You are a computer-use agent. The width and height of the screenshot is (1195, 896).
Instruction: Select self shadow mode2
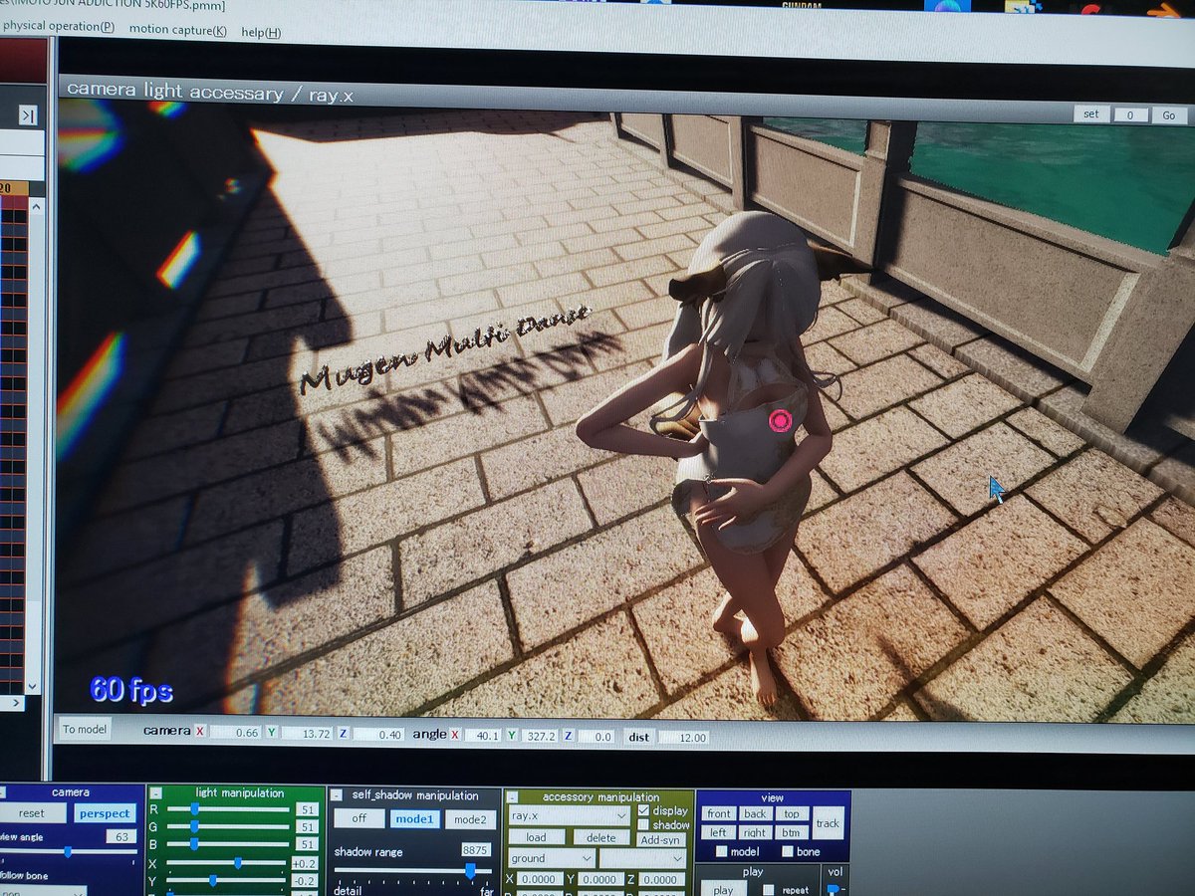click(x=469, y=820)
